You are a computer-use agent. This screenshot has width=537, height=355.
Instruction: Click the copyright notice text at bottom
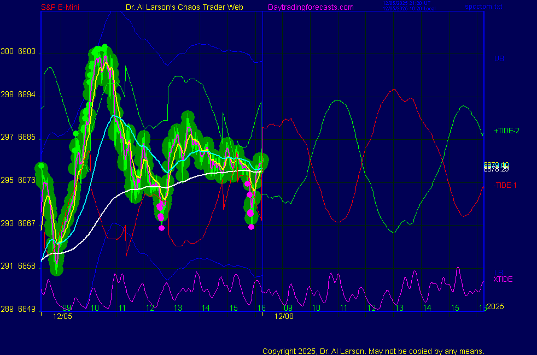[x=373, y=351]
